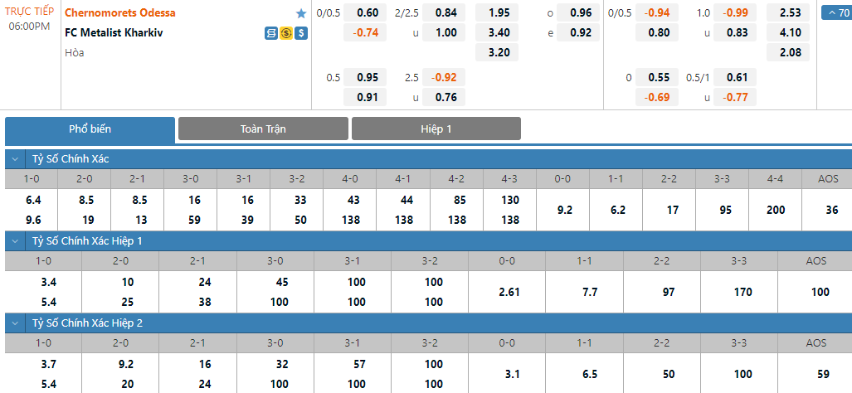This screenshot has width=852, height=393.
Task: Collapse the markets with the 70 button
Action: click(837, 13)
